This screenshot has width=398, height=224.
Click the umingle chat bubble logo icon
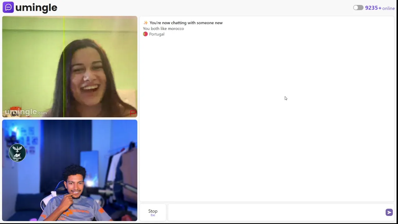pyautogui.click(x=8, y=7)
